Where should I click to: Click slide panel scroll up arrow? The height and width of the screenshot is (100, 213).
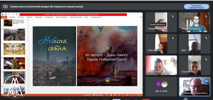[28, 21]
